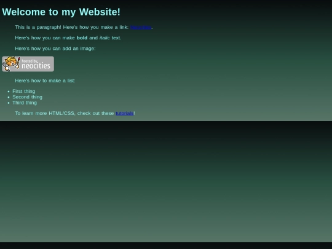Screen dimensions: 332x249
Task: Click the hosted by neocities badge image
Action: (x=28, y=64)
